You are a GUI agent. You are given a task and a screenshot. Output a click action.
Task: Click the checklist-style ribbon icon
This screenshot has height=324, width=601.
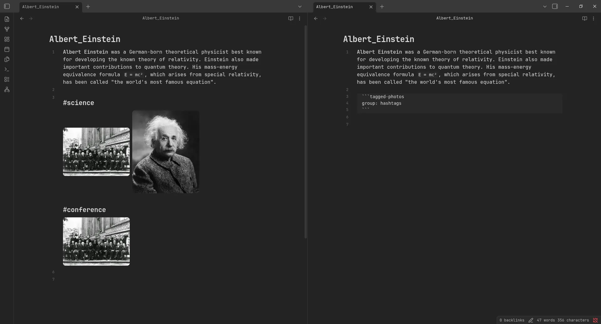tap(7, 79)
